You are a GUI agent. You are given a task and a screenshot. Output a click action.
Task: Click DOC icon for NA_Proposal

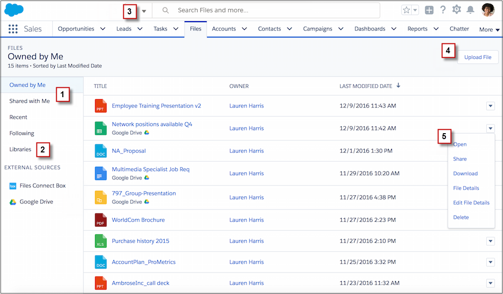point(101,150)
